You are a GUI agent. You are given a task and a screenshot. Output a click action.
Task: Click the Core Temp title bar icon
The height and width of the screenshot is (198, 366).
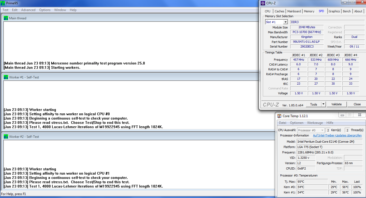pos(279,116)
